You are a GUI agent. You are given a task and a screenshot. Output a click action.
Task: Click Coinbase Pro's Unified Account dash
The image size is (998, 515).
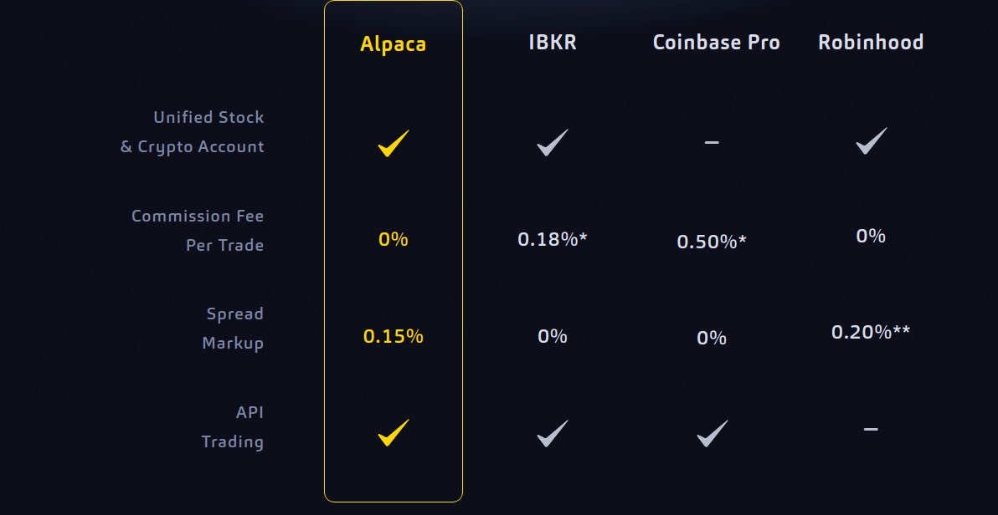tap(712, 142)
